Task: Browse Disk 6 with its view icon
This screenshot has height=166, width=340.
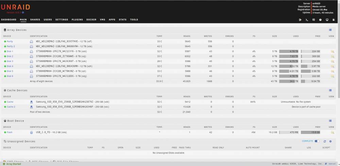Action: tap(333, 76)
